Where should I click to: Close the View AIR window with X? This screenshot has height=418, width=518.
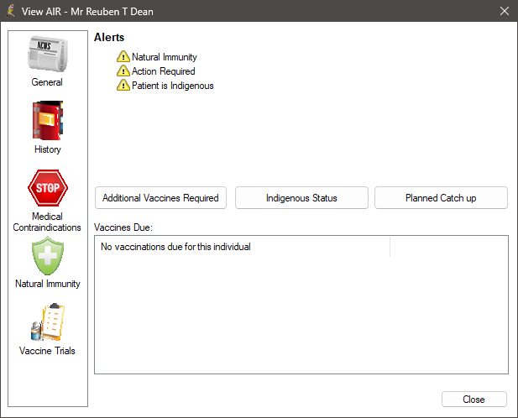pos(504,12)
